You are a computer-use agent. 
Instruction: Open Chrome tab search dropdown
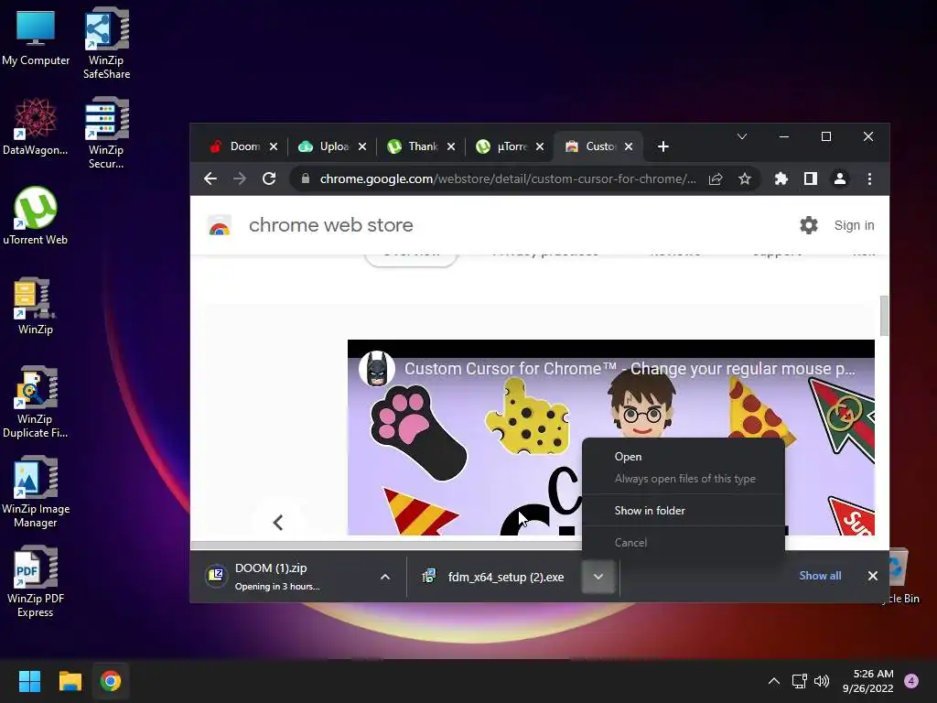click(741, 137)
